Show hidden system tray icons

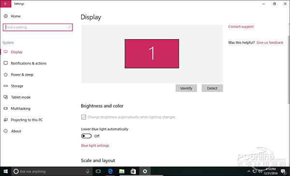(x=249, y=171)
